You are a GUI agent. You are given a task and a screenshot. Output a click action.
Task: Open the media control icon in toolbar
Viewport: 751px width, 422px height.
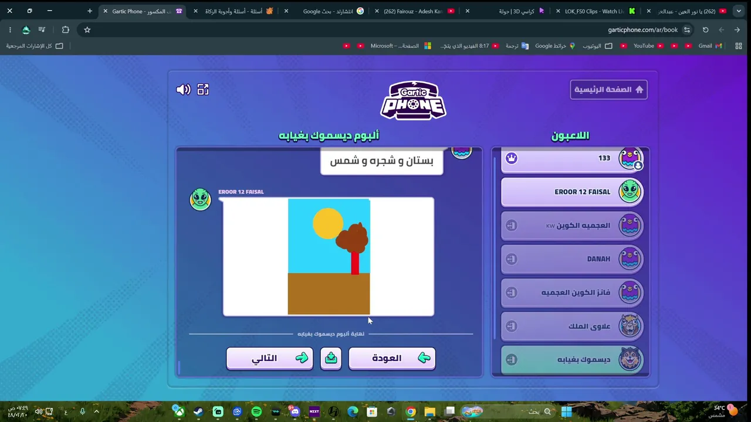[x=42, y=30]
